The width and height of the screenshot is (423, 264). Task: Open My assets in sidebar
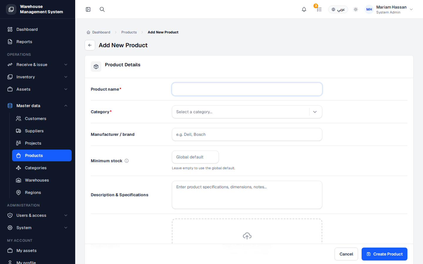tap(38, 251)
